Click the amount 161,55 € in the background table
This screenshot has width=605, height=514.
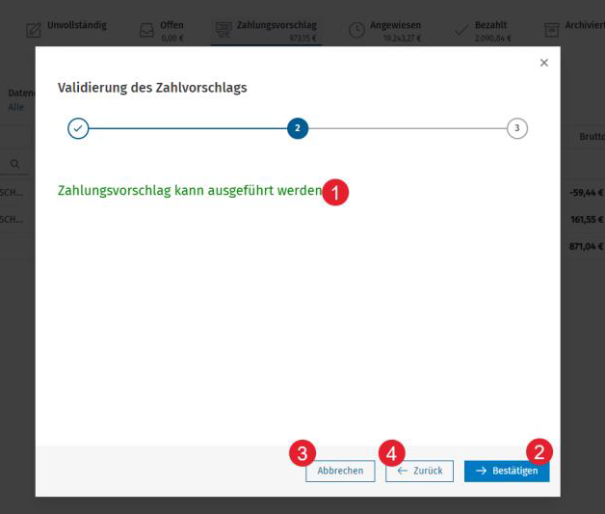[x=587, y=219]
